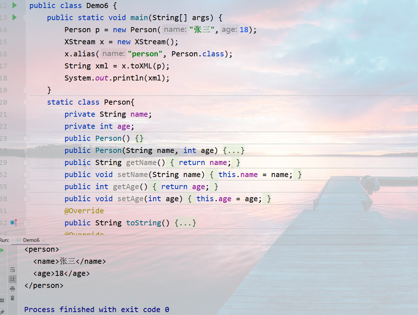Collapse main method at closing brace marker
Viewport: 418px width, 315px height.
26,90
